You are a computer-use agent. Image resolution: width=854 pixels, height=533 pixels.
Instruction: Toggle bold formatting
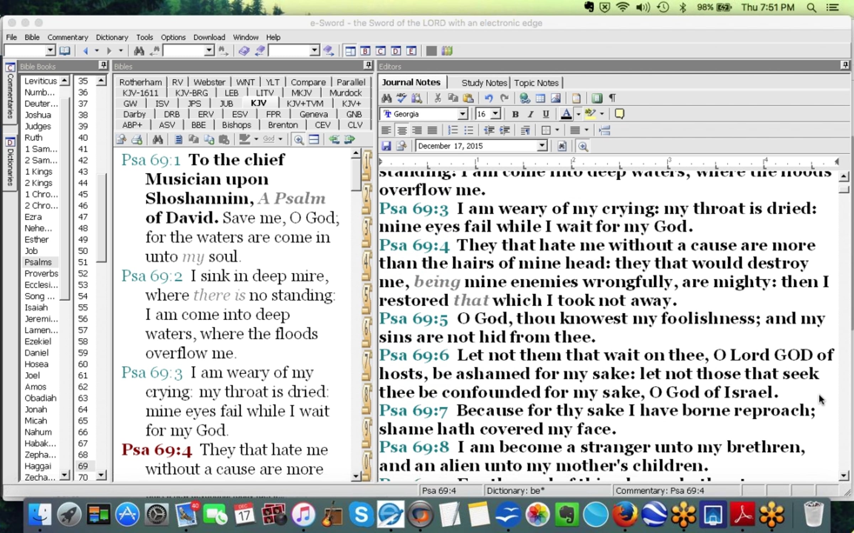click(x=515, y=114)
